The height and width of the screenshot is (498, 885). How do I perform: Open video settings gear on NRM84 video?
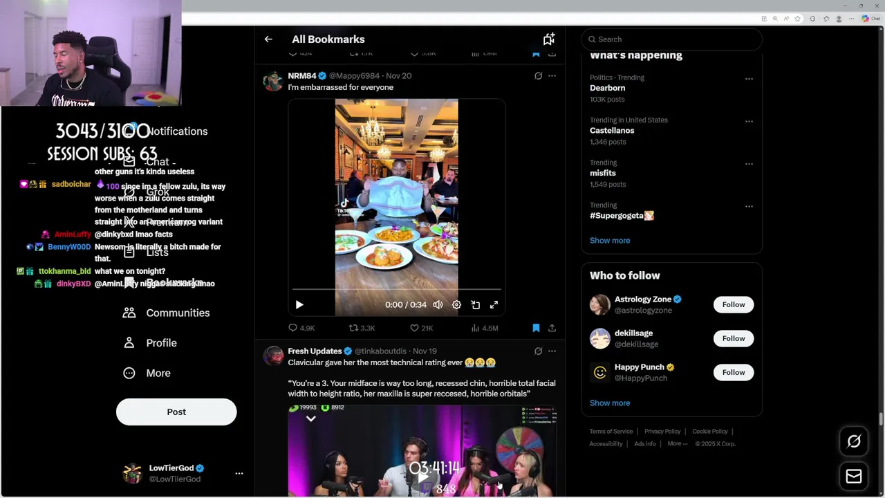(x=456, y=305)
